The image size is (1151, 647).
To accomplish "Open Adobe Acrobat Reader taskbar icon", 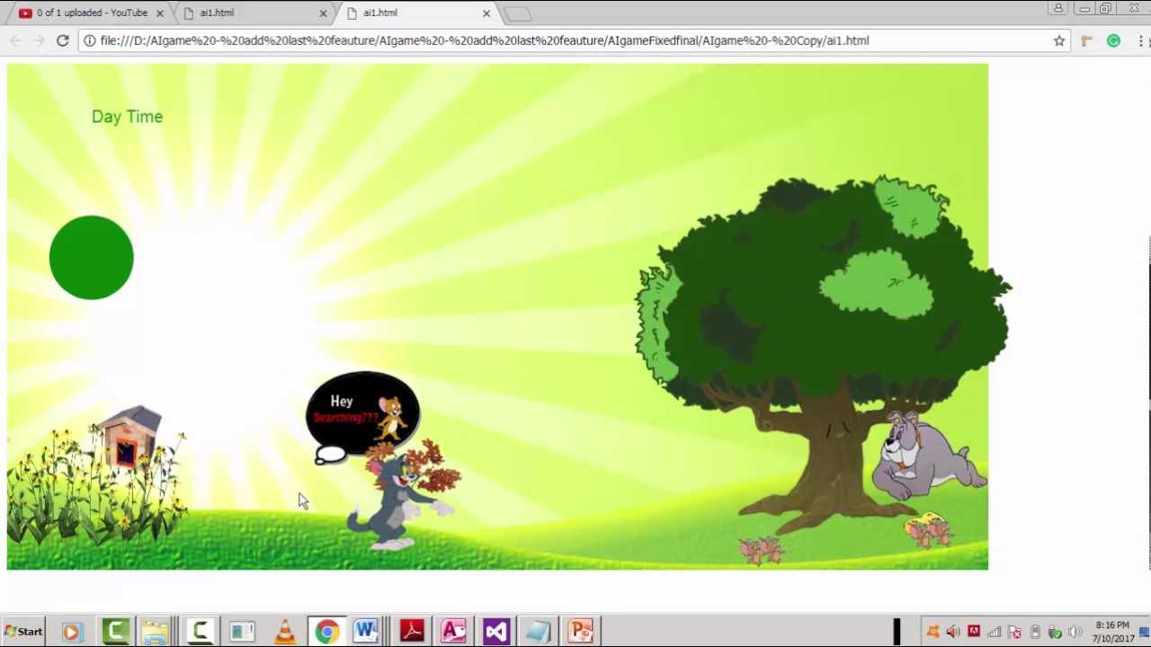I will [x=412, y=632].
